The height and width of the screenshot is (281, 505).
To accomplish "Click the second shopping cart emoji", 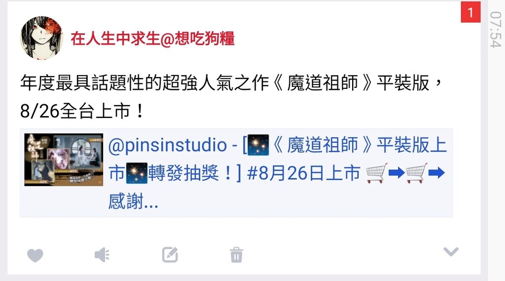I will click(417, 173).
